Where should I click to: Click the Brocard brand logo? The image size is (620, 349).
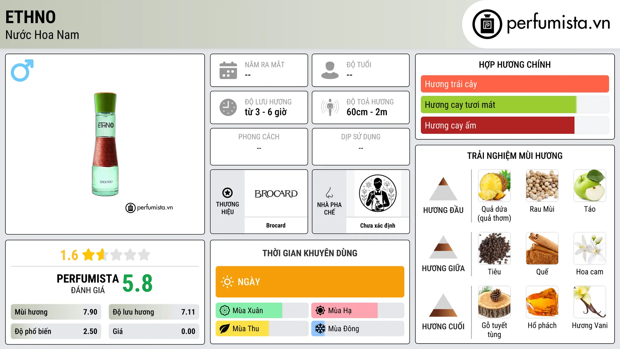276,194
